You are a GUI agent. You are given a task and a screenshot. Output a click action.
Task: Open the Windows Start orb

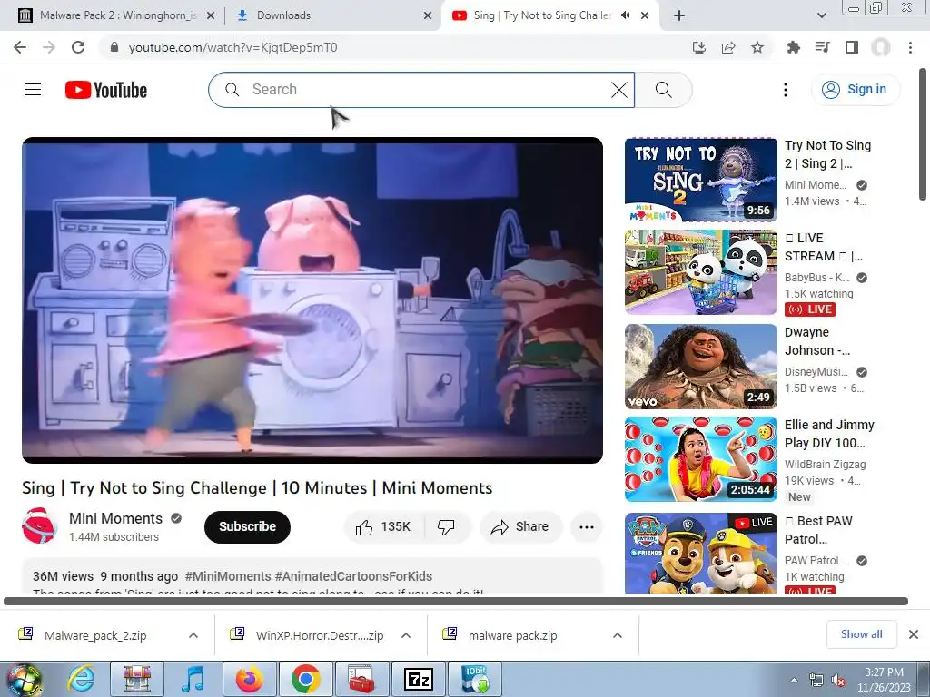coord(24,680)
